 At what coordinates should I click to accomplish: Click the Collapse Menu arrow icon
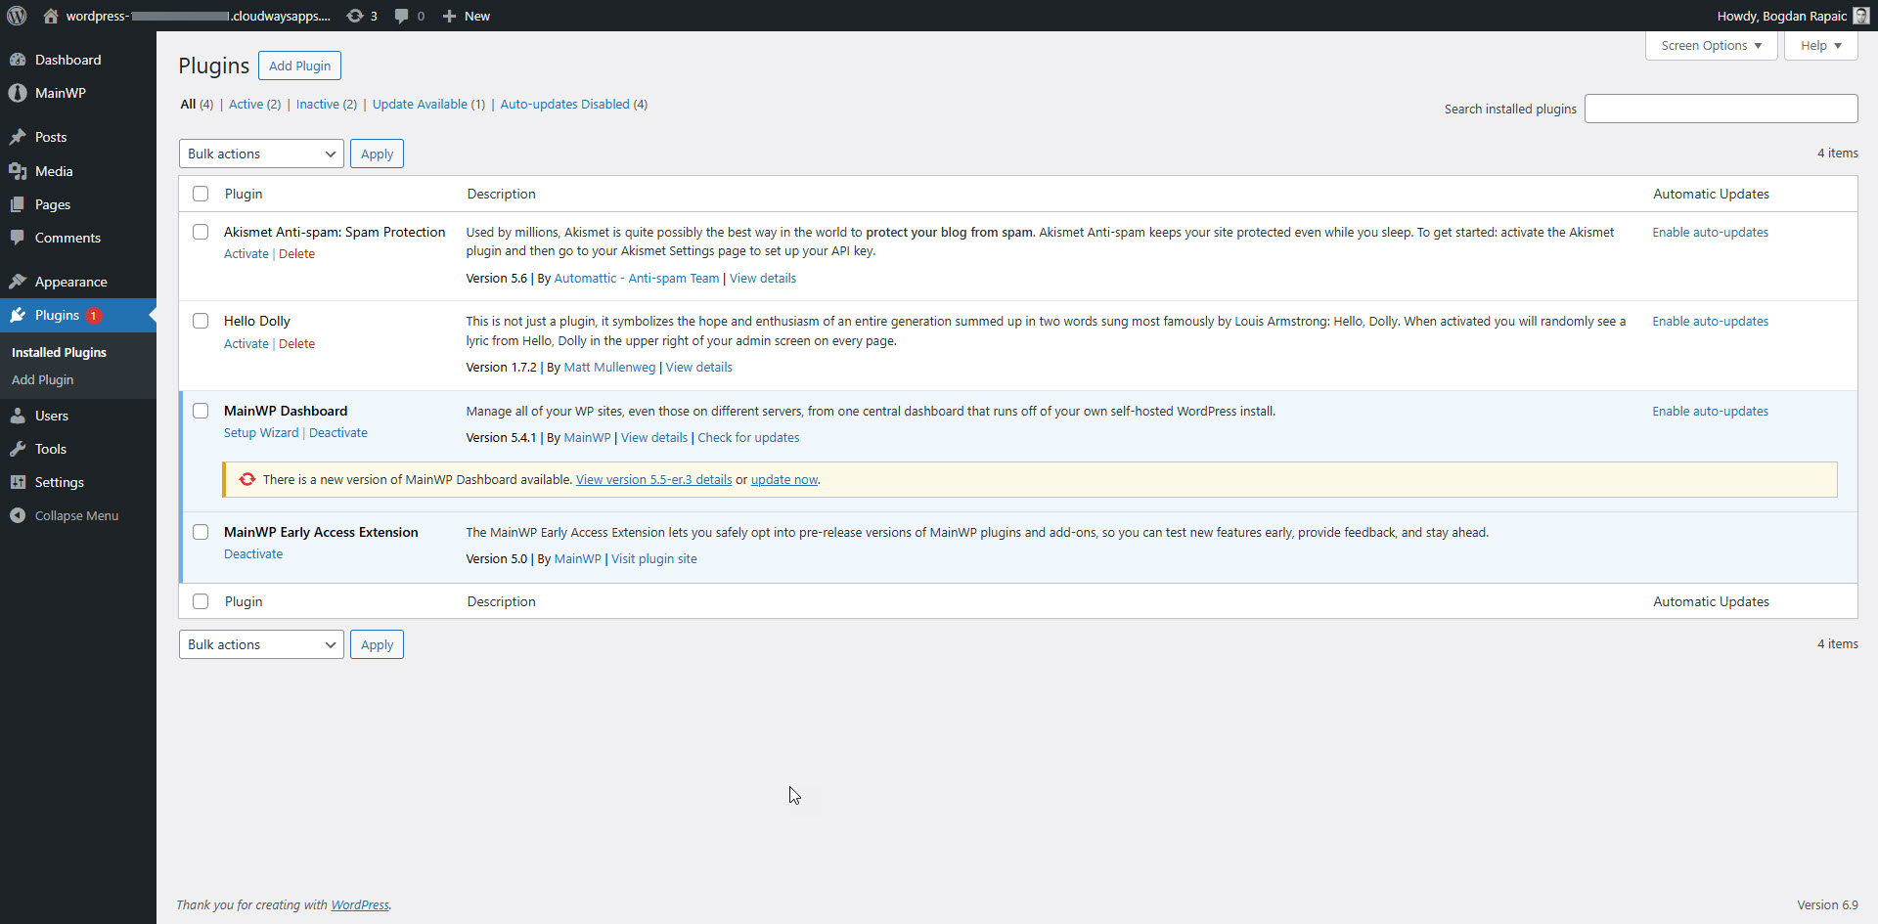coord(18,515)
